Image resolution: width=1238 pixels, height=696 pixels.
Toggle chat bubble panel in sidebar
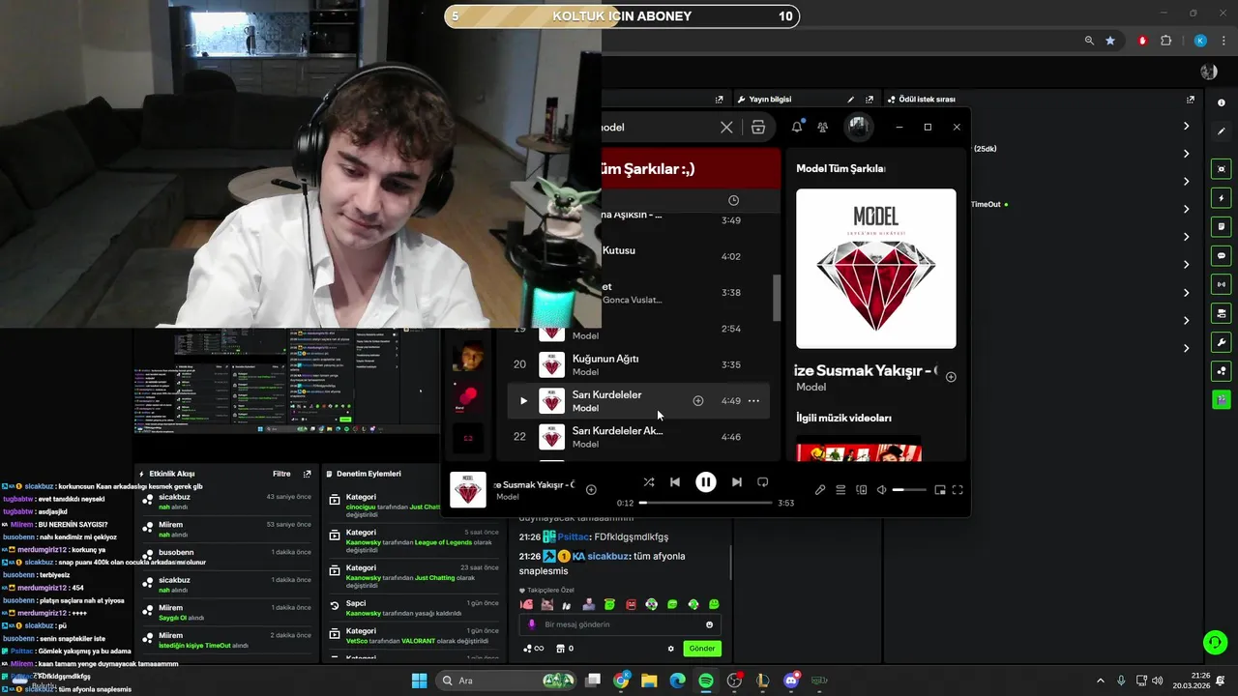(1222, 255)
